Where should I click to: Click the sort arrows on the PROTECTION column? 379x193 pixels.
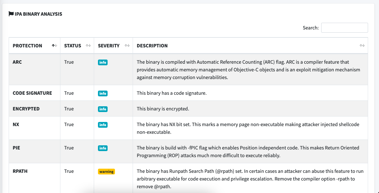(54, 45)
